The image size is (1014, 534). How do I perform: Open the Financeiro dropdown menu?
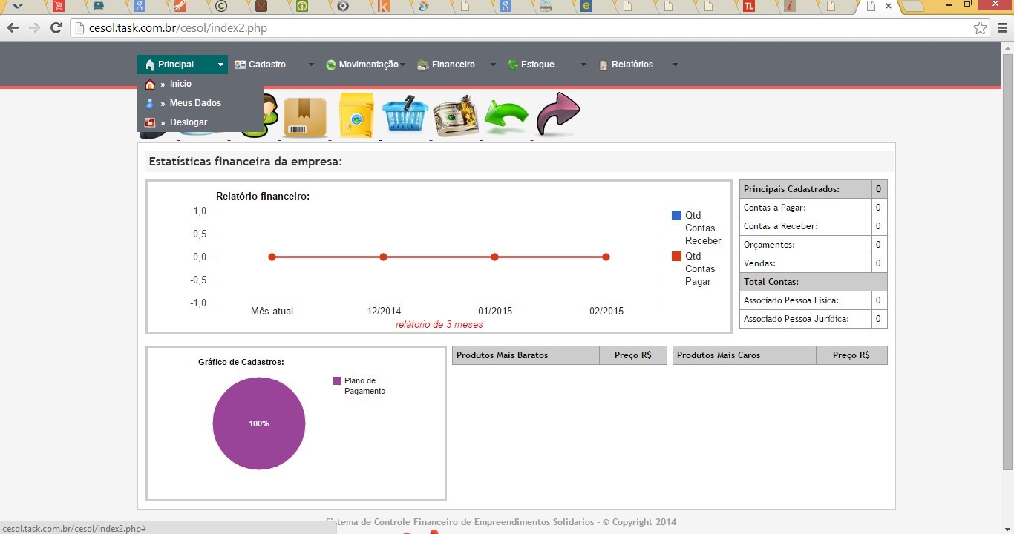[453, 65]
